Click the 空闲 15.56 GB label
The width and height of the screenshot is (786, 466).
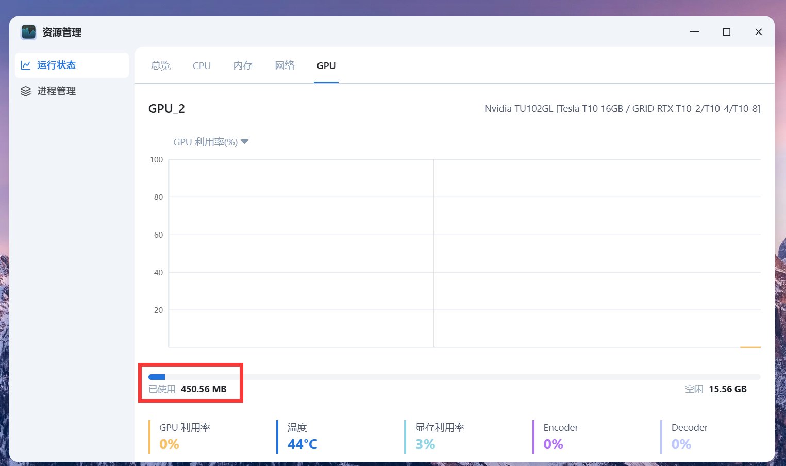[x=715, y=389]
